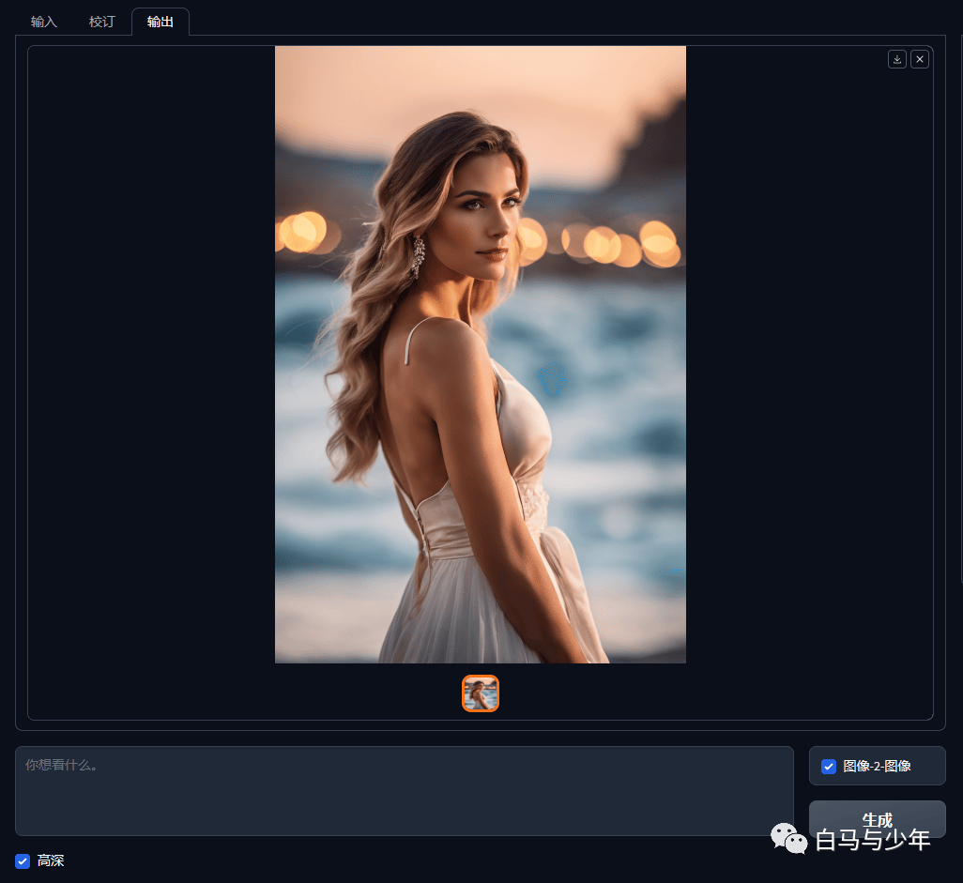Viewport: 963px width, 883px height.
Task: Click the scrollbar at the right edge
Action: tap(961, 307)
